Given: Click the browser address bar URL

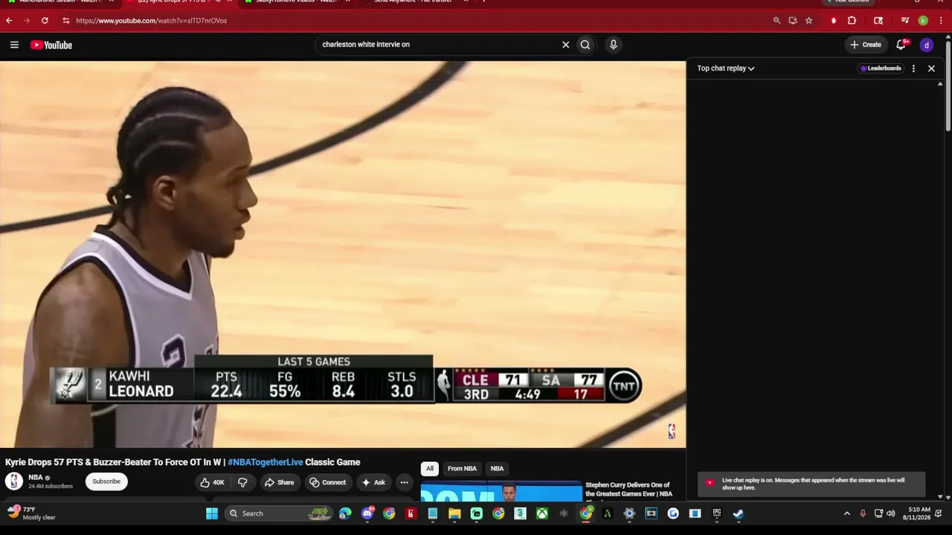Looking at the screenshot, I should (151, 21).
